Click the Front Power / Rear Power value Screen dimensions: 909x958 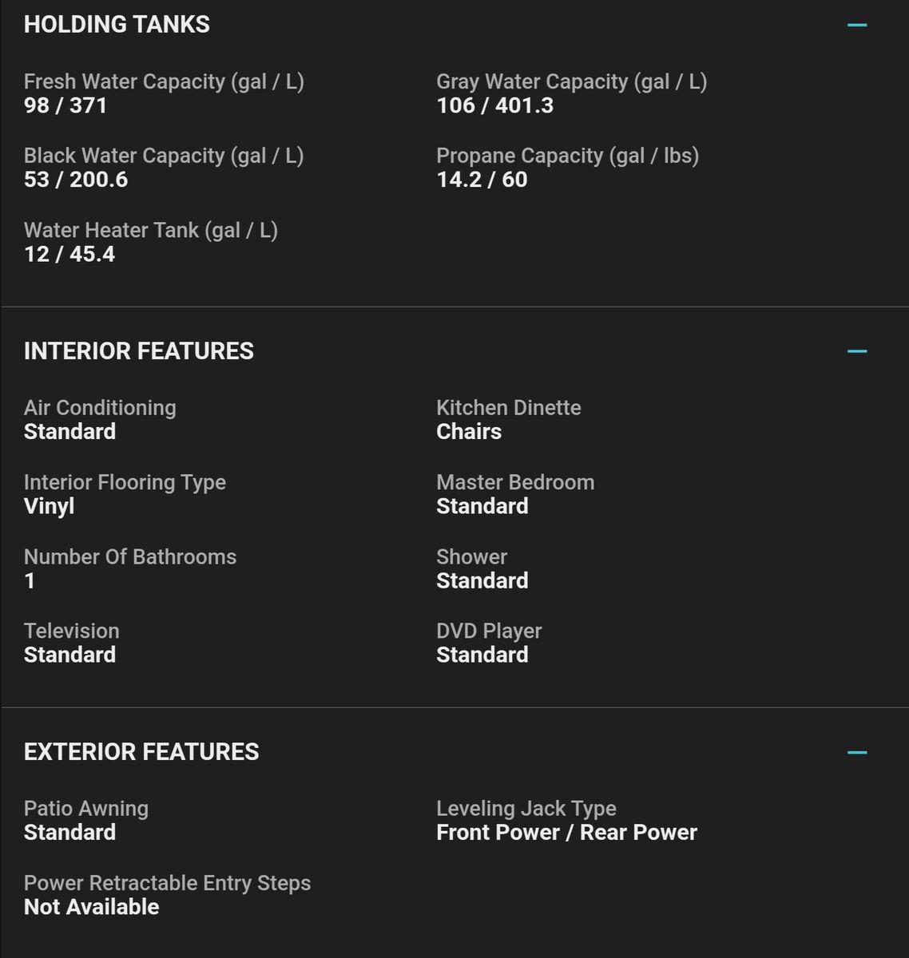point(566,833)
